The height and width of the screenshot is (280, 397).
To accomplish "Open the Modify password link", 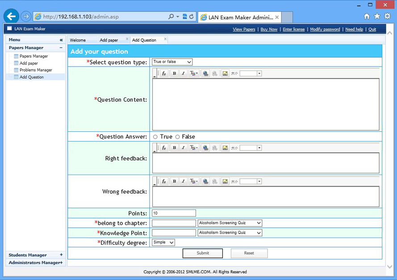I will pos(325,29).
